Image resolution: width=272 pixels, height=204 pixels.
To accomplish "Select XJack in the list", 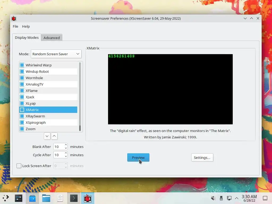I will (48, 97).
